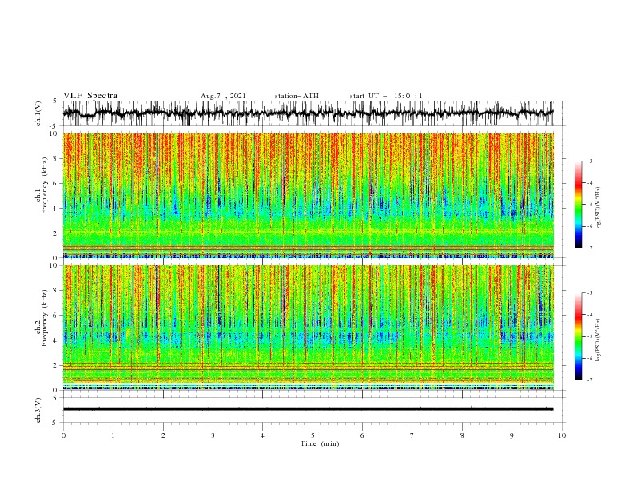Click the "VLF Spectra" plot title

pos(90,96)
